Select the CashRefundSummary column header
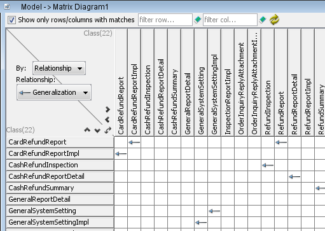 pos(174,83)
